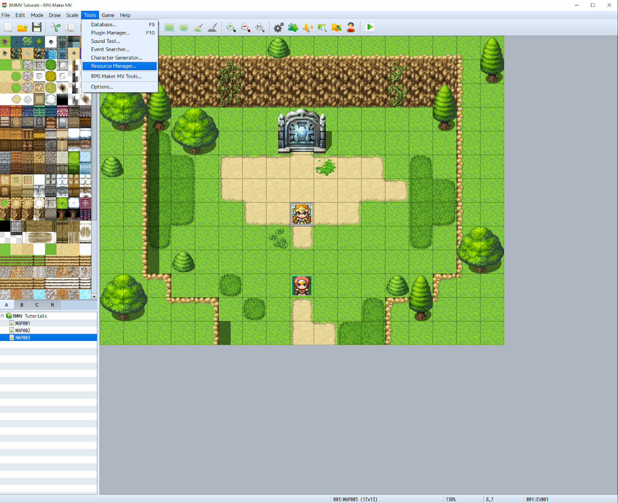The width and height of the screenshot is (618, 503).
Task: Minimize the RPG Maker MV window
Action: point(576,5)
